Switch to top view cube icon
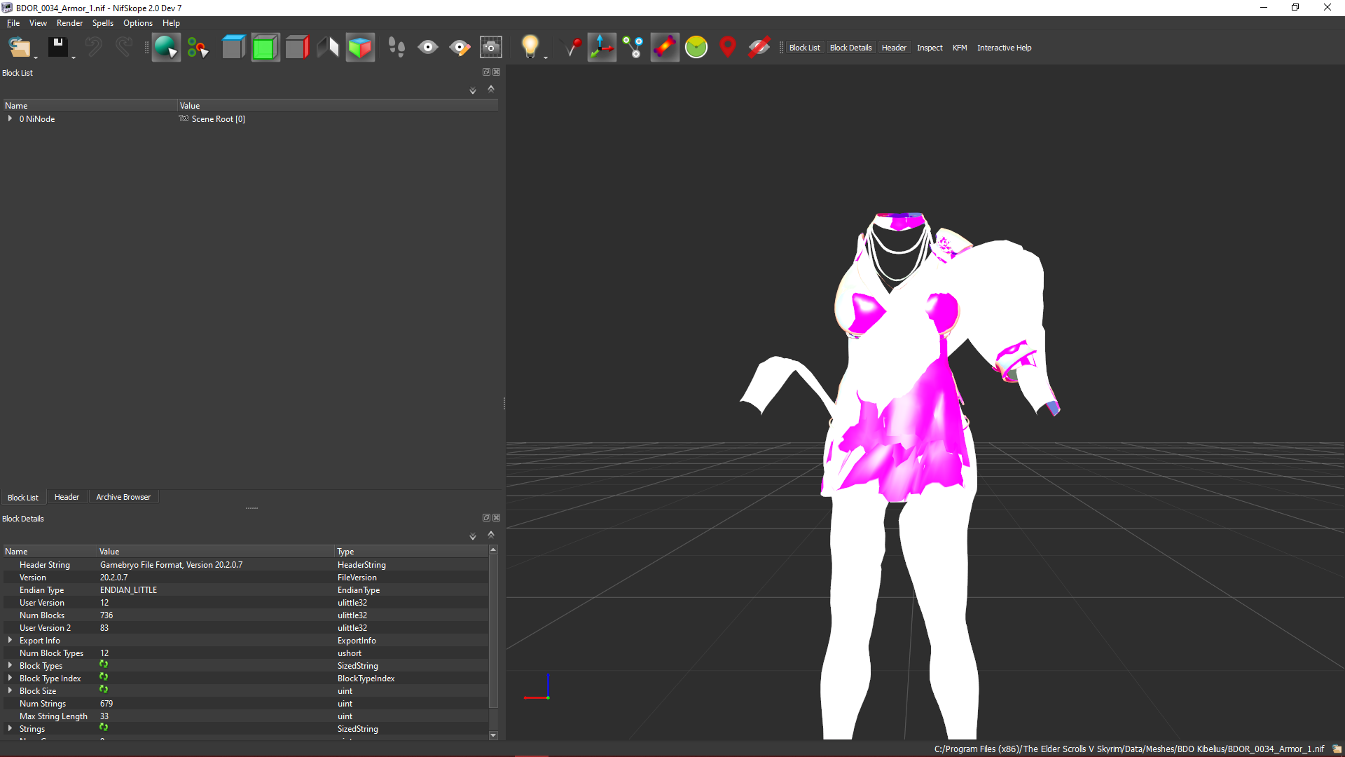 pyautogui.click(x=233, y=48)
